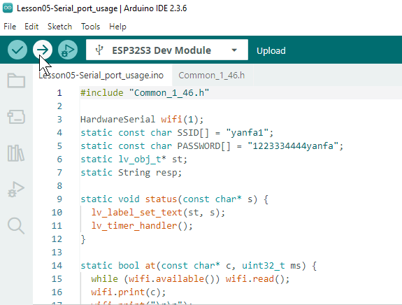Screen dimensions: 402x305
Task: Click line number 14 in the gutter
Action: tap(57, 266)
